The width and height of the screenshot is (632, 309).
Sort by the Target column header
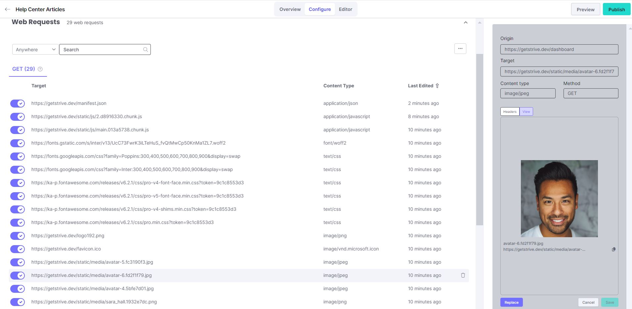[39, 86]
